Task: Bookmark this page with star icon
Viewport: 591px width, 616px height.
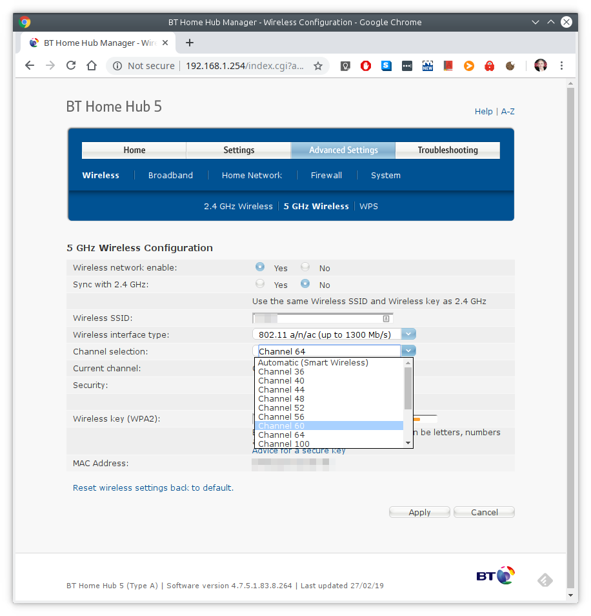Action: [318, 66]
